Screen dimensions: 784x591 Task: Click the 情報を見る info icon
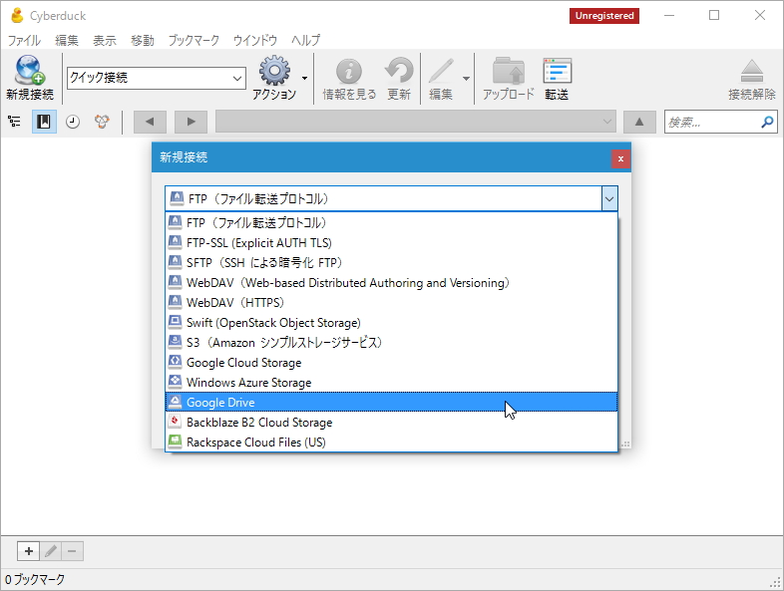tap(348, 71)
